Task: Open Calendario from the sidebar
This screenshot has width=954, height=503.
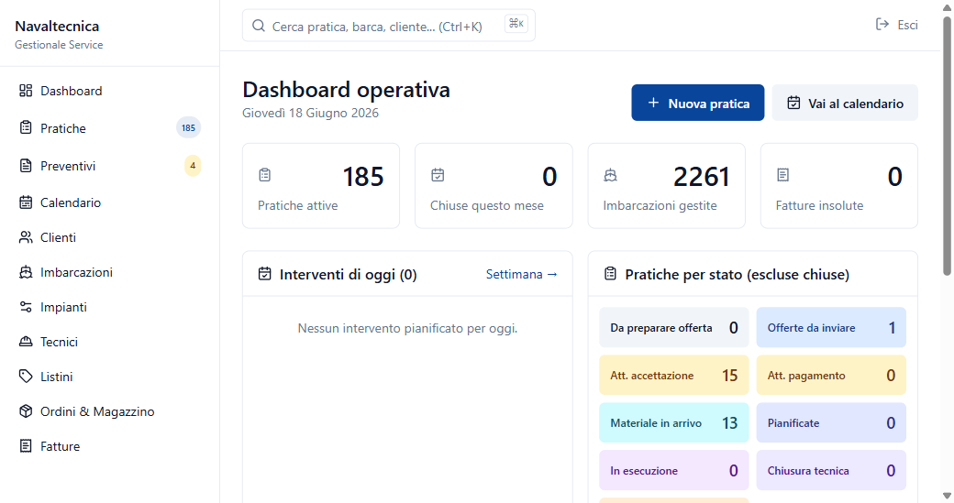Action: [x=110, y=202]
